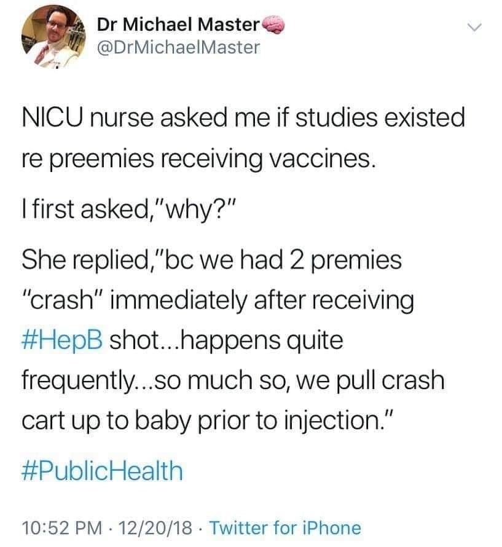Click the 10:52 PM timestamp

60,526
